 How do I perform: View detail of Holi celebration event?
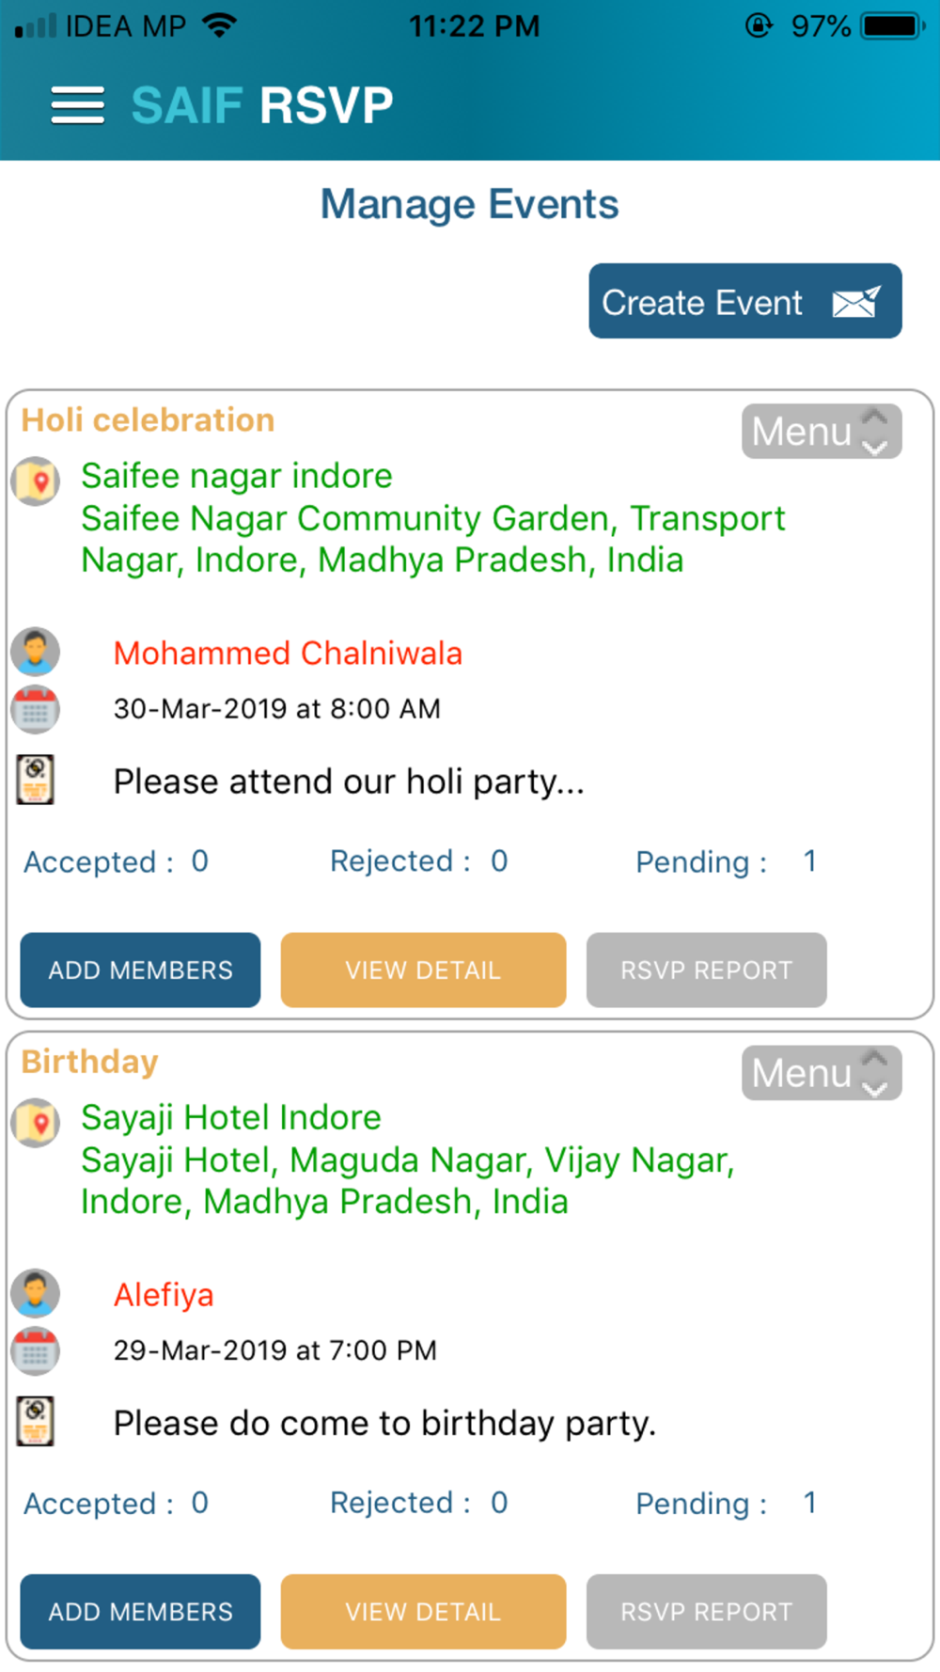point(423,970)
